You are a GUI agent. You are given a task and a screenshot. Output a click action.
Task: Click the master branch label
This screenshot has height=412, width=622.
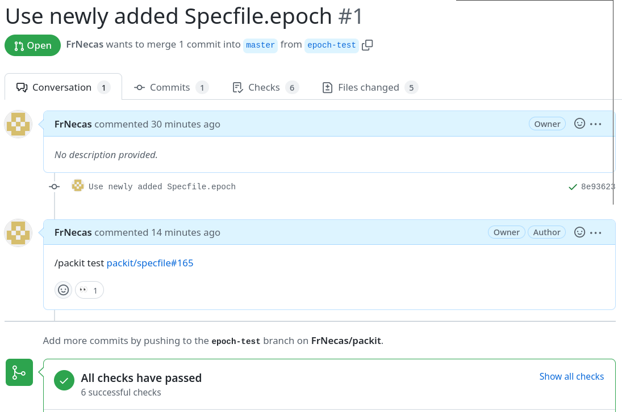click(260, 45)
